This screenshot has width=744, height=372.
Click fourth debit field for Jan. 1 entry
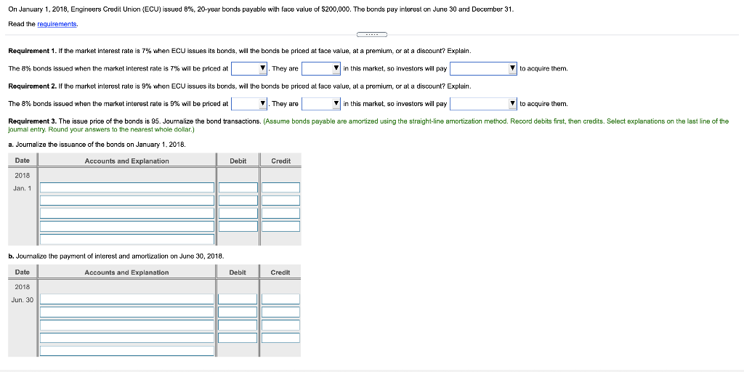click(238, 227)
